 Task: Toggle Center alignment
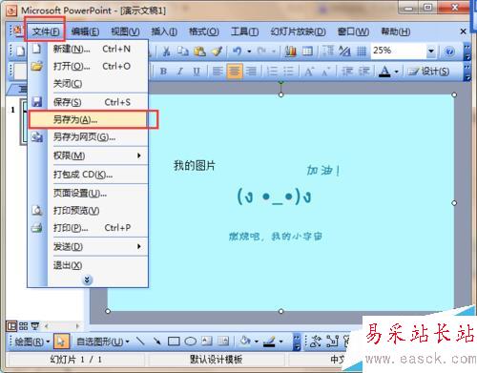[235, 72]
